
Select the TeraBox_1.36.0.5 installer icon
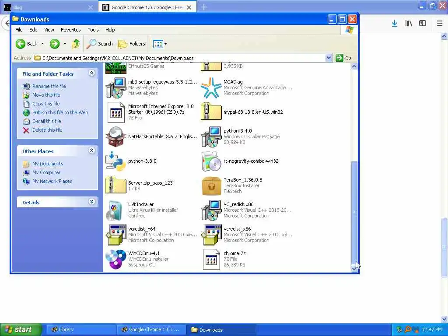pyautogui.click(x=211, y=185)
